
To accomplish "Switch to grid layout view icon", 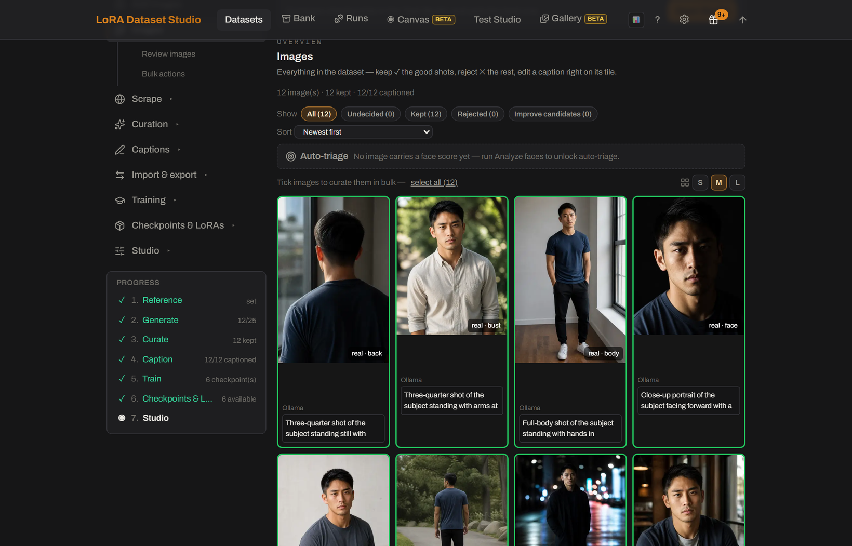I will tap(685, 183).
